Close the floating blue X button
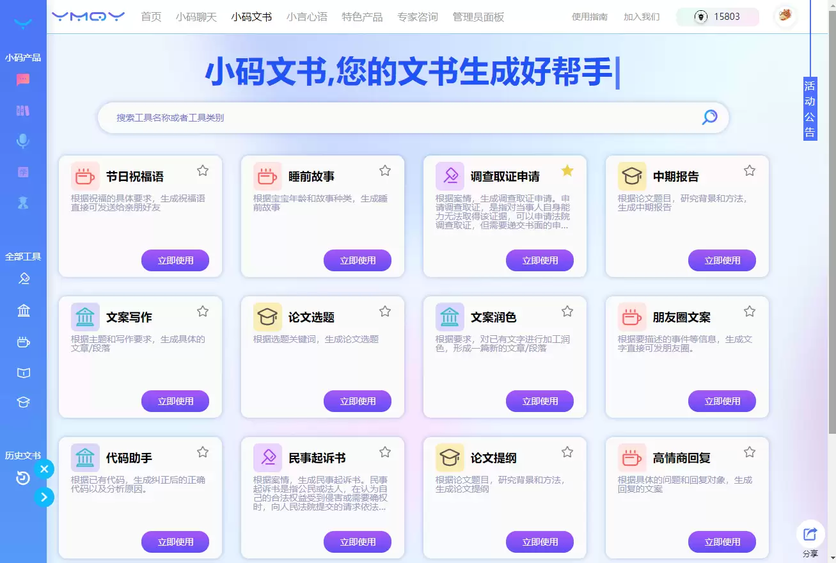This screenshot has width=836, height=563. (x=44, y=470)
